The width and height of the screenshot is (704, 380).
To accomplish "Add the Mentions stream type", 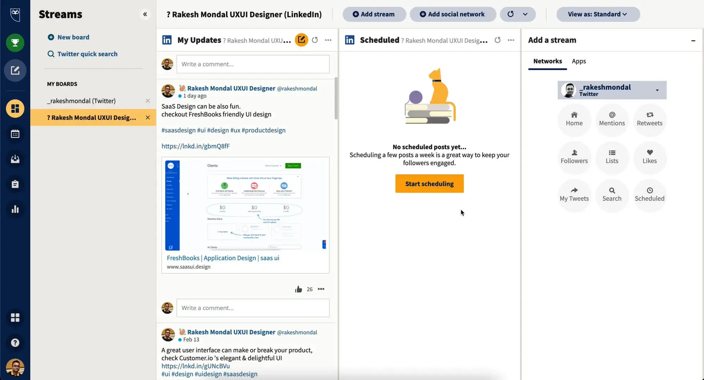I will pyautogui.click(x=612, y=119).
